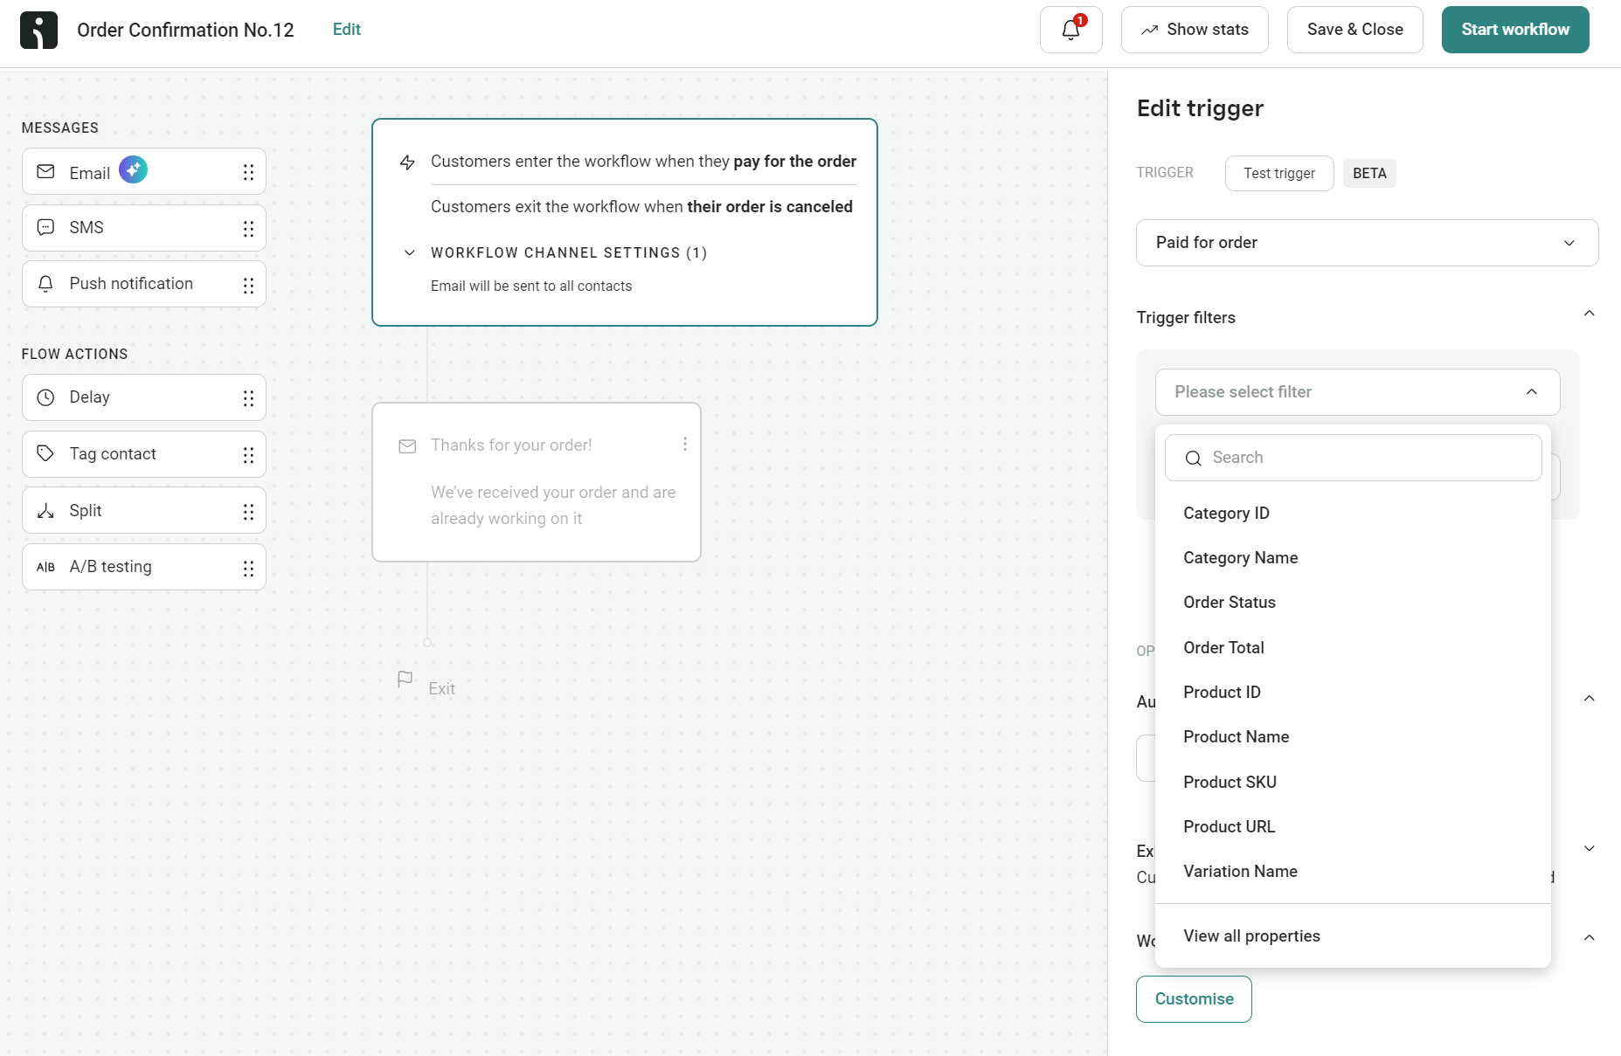Select the Push notification bell icon
Screen dimensions: 1621x1056
coord(45,283)
